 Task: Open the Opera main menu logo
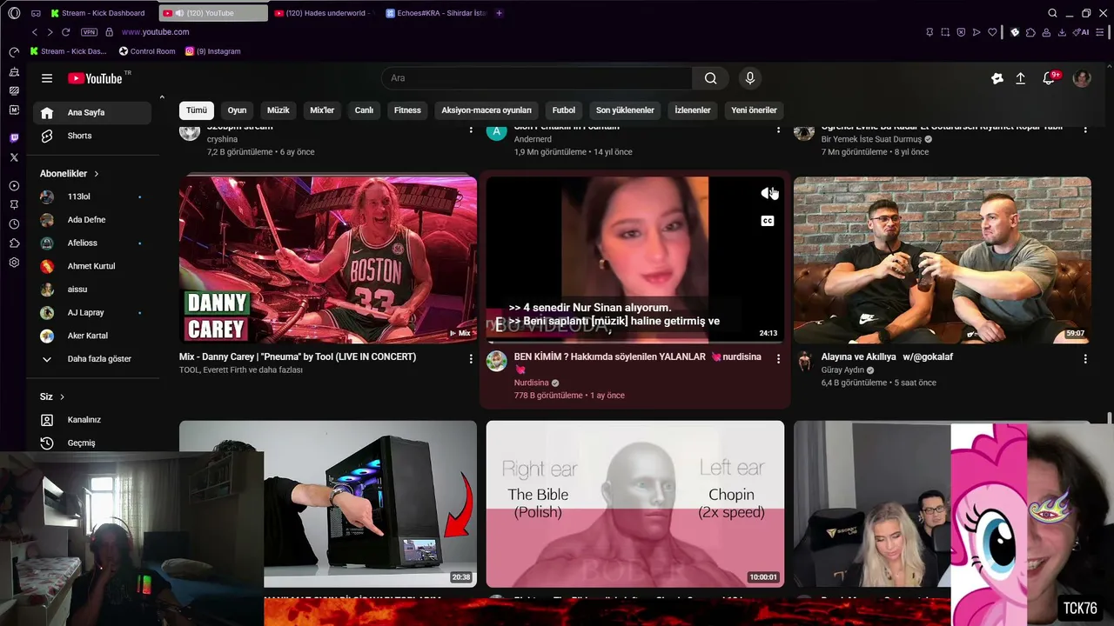[x=14, y=13]
